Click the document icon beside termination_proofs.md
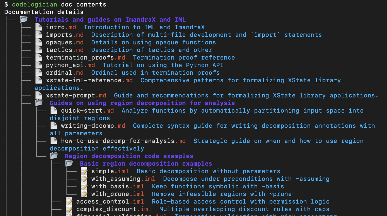The width and height of the screenshot is (387, 216). point(38,57)
